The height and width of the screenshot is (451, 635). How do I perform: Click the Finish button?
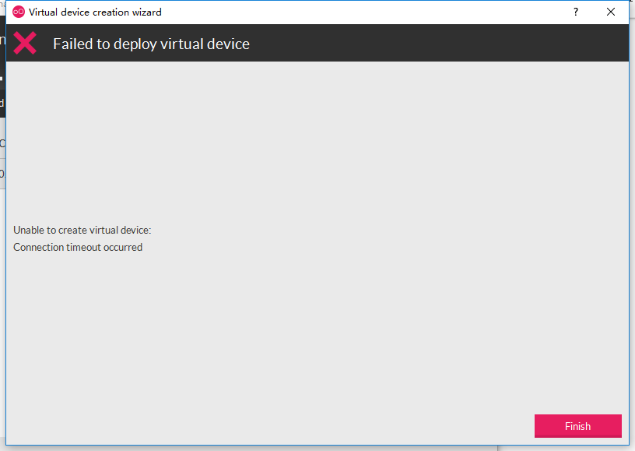click(x=577, y=426)
